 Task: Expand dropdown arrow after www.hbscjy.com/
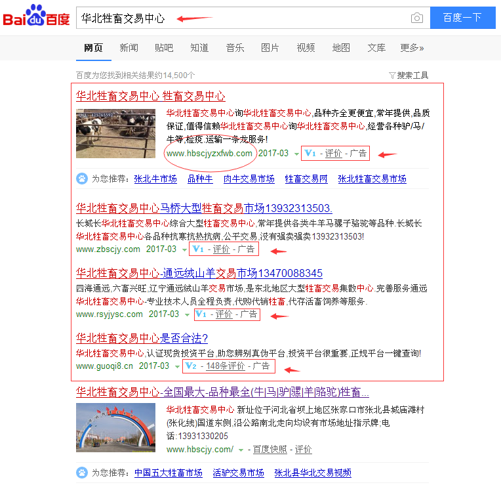[241, 450]
